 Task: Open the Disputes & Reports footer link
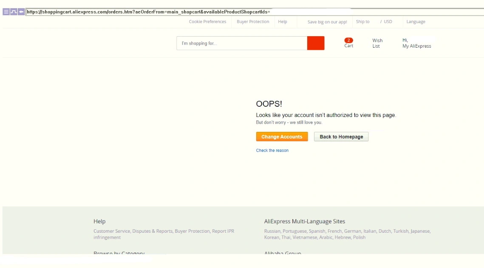tap(153, 231)
